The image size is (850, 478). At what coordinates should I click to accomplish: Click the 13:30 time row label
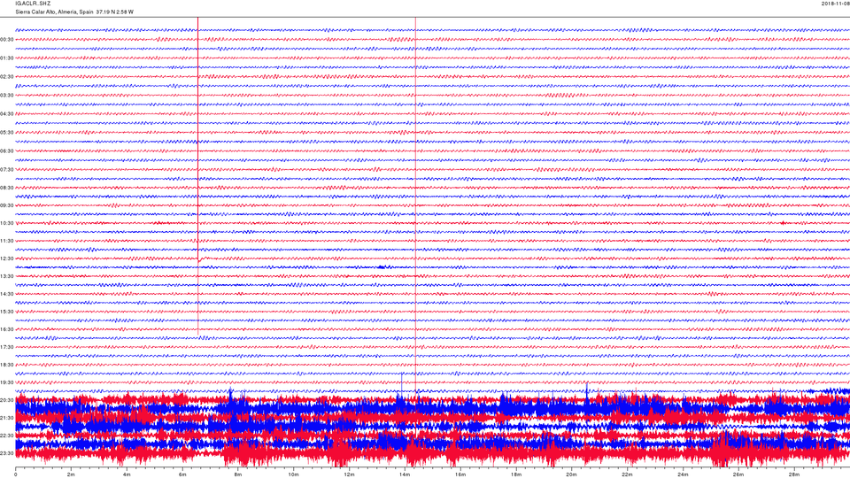pos(6,276)
